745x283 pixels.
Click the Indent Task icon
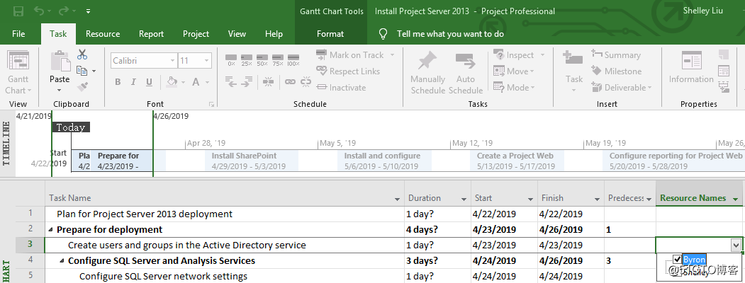tap(247, 82)
